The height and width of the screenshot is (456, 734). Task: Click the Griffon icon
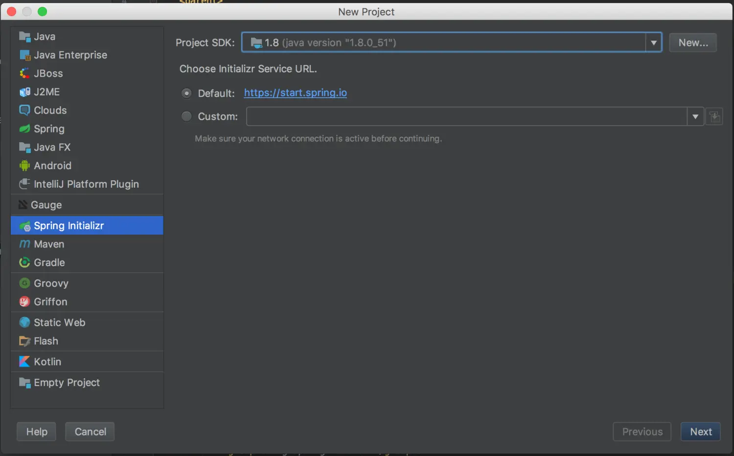click(x=24, y=302)
